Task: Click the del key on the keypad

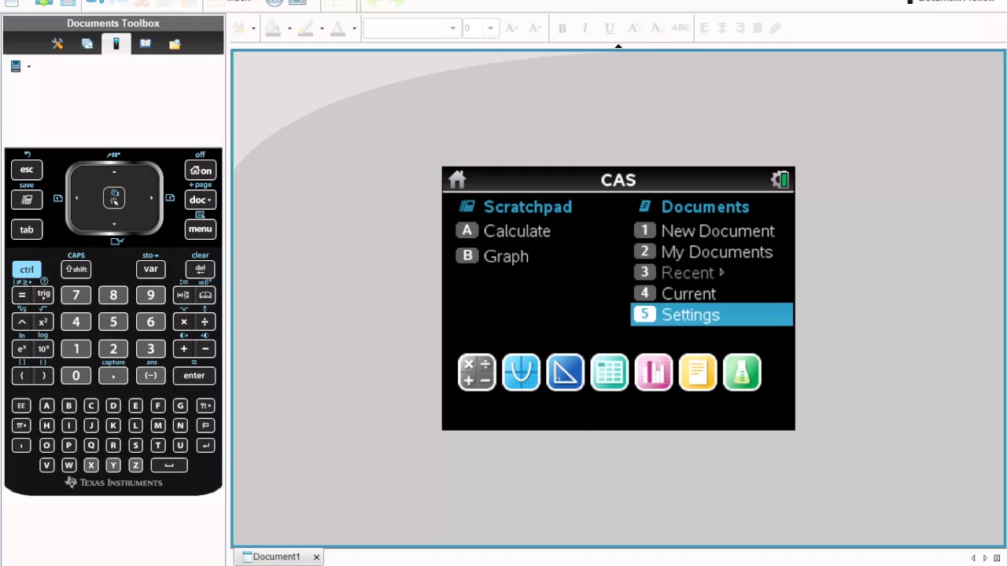Action: tap(200, 269)
